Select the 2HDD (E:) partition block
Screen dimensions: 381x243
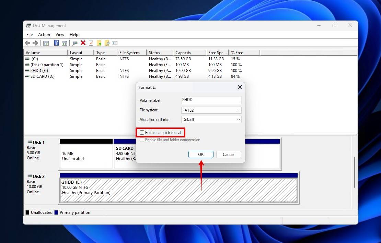[178, 190]
